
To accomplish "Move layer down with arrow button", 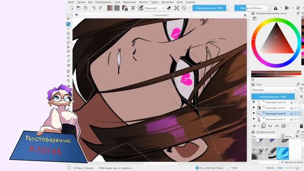I will (270, 126).
